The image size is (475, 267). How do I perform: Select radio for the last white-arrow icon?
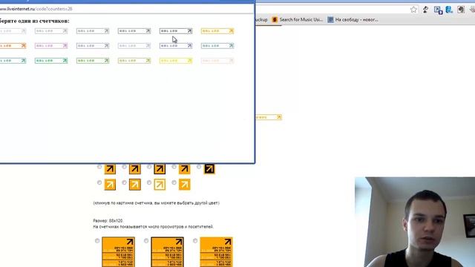174,182
